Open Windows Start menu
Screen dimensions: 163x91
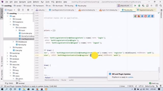click(x=2, y=89)
